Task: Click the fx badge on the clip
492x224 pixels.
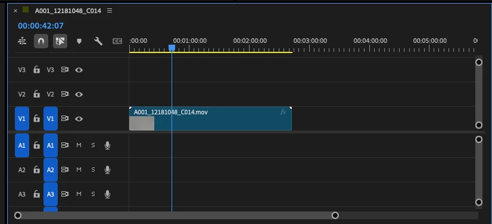Action: [283, 112]
